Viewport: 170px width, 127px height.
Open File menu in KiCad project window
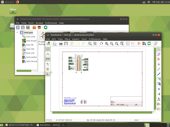[x=18, y=23]
